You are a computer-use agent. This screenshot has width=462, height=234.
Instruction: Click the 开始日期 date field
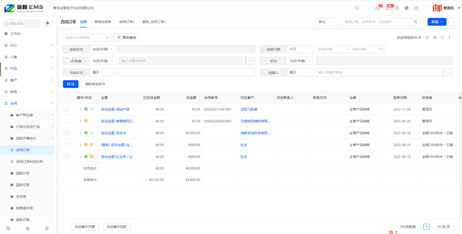point(331,49)
